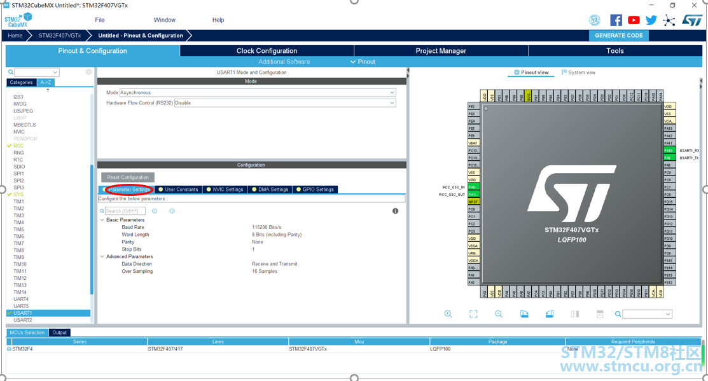This screenshot has width=708, height=381.
Task: Click the Reset Configuration button
Action: tap(128, 177)
